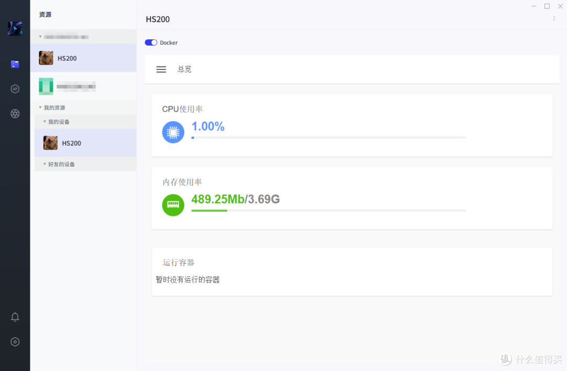The height and width of the screenshot is (371, 567).
Task: Select HS200 under 我的设备
Action: click(86, 143)
